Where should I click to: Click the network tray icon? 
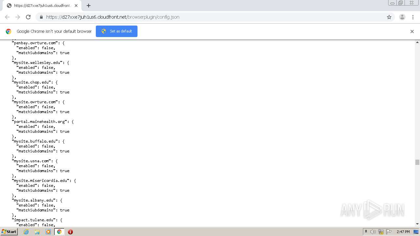tap(381, 232)
